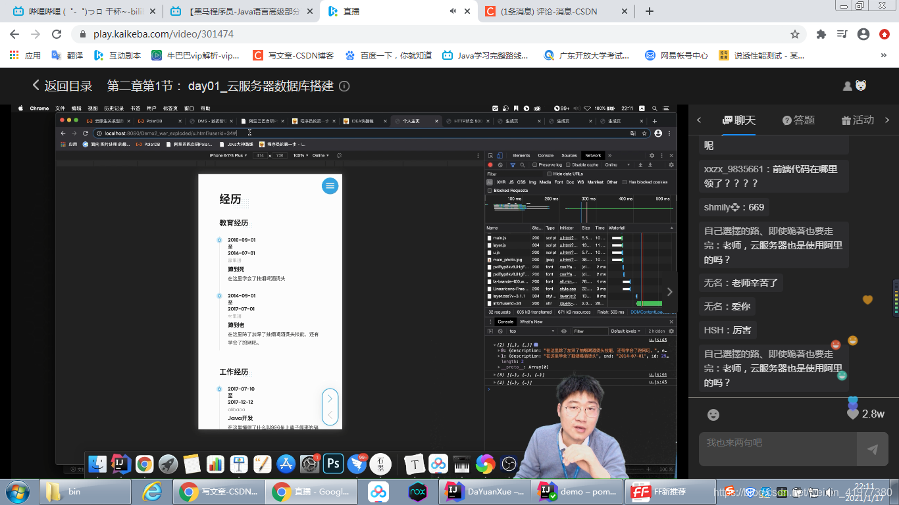Open the 应用 apps bookmark

click(25, 56)
